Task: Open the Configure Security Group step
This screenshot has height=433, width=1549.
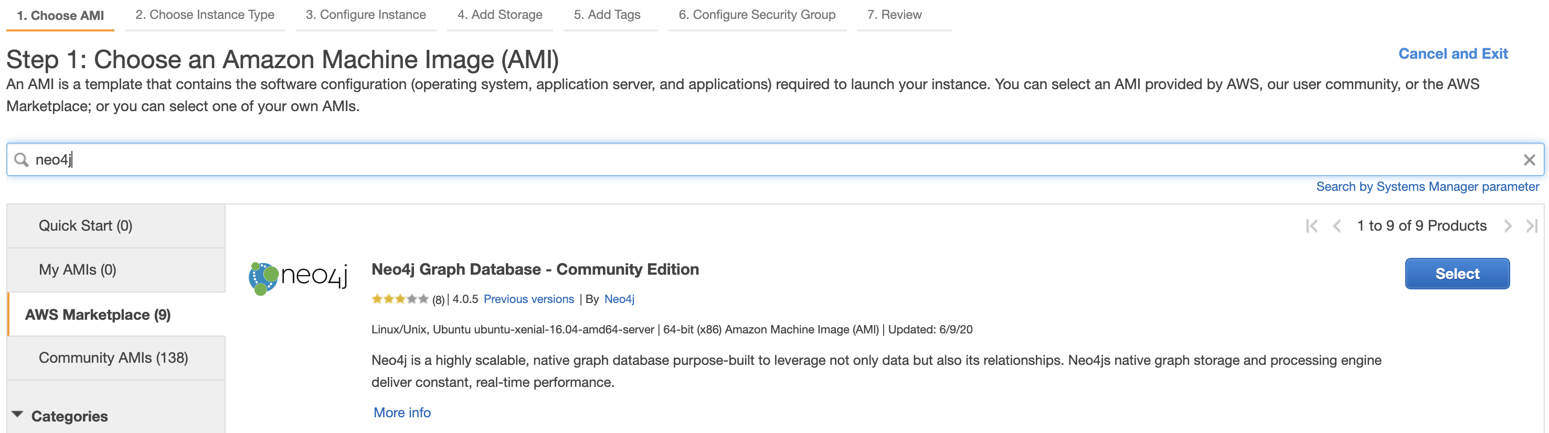Action: tap(757, 15)
